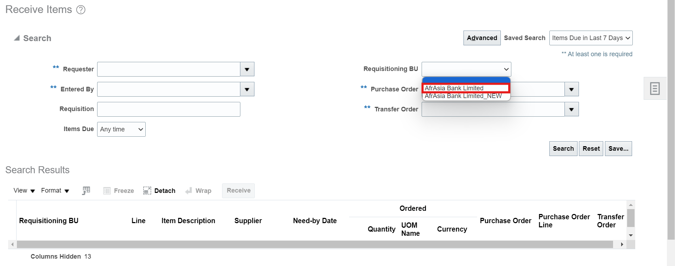Image resolution: width=675 pixels, height=266 pixels.
Task: Collapse the Search section
Action: [x=17, y=38]
